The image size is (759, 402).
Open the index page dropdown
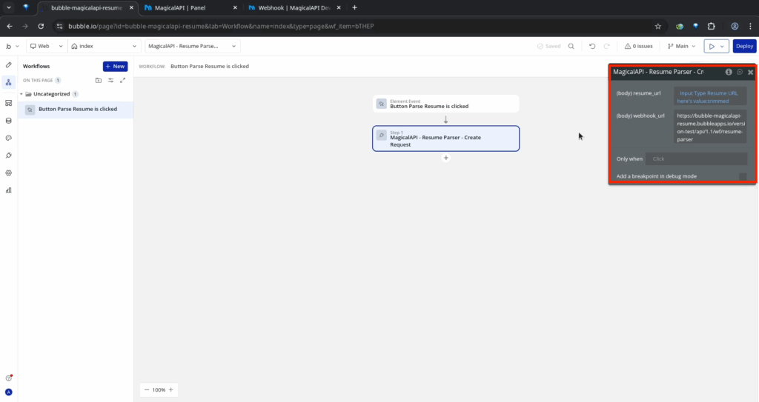click(x=103, y=46)
